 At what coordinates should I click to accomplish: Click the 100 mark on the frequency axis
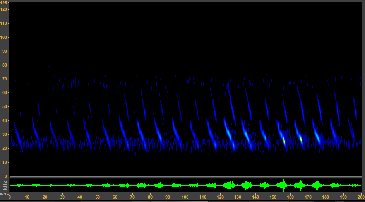pos(3,37)
